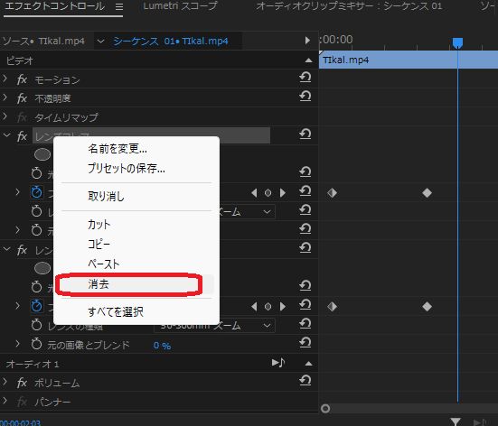Choose プリセットの保存... from the context menu
Screen dimensions: 498x426
[127, 169]
